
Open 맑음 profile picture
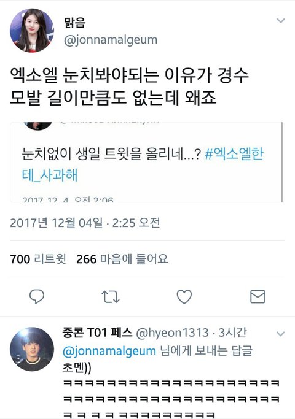[32, 30]
